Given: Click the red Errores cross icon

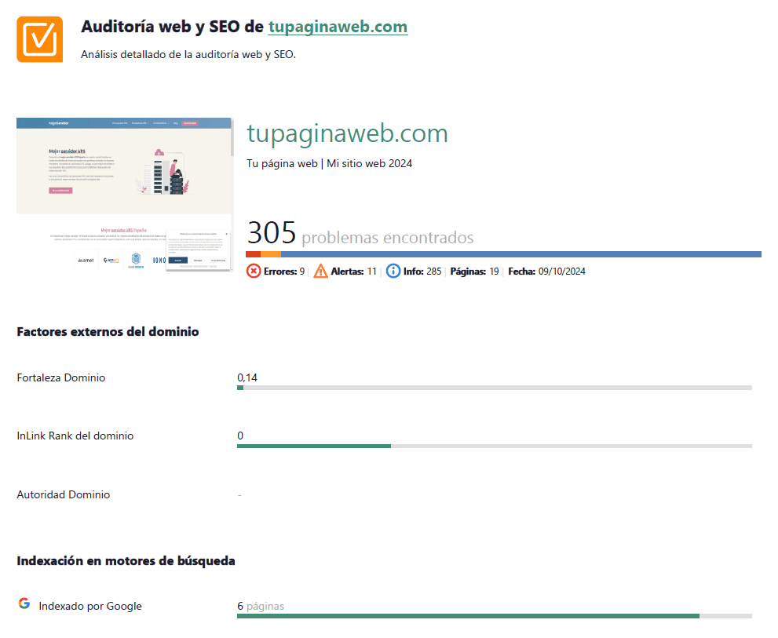Looking at the screenshot, I should pyautogui.click(x=254, y=272).
